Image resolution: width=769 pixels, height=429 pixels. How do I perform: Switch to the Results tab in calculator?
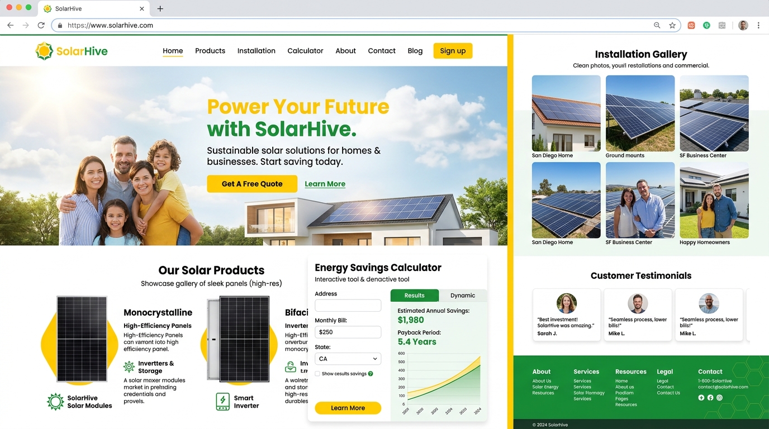[415, 295]
